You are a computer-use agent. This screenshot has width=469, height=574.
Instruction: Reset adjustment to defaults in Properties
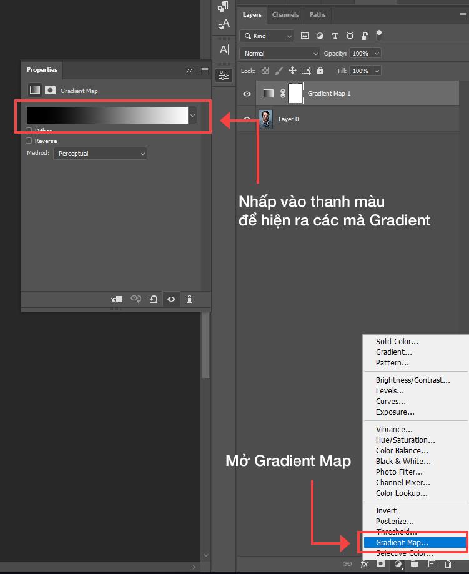[x=154, y=299]
